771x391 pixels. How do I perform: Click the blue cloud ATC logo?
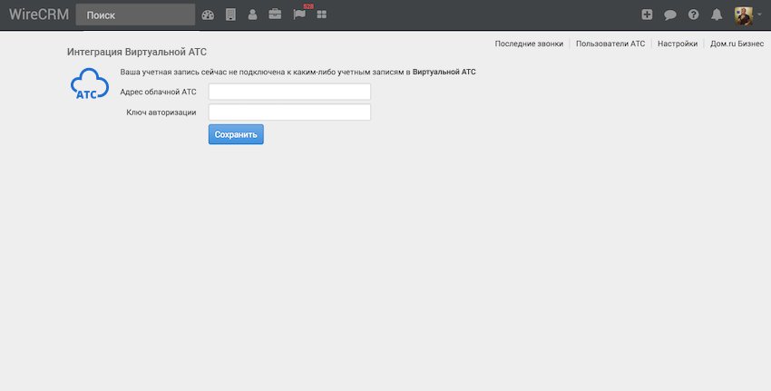pyautogui.click(x=89, y=85)
